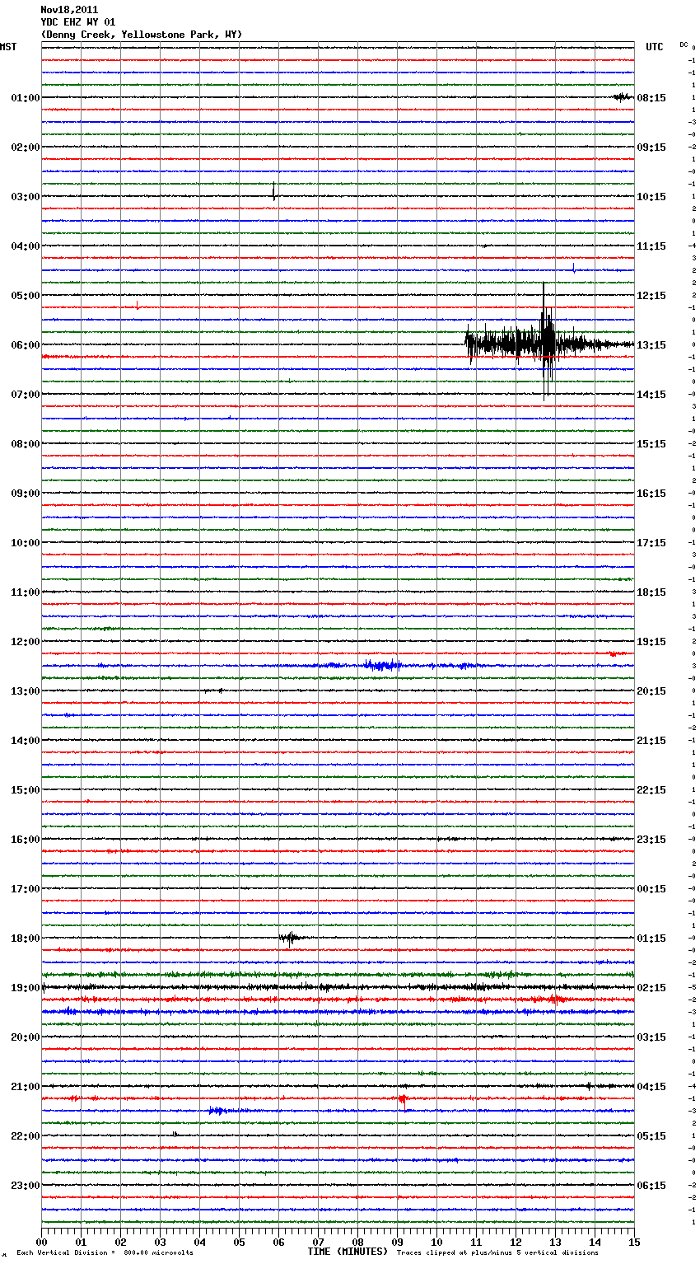700x1264 pixels.
Task: Click the date label Nov18,2011
Action: click(x=69, y=10)
